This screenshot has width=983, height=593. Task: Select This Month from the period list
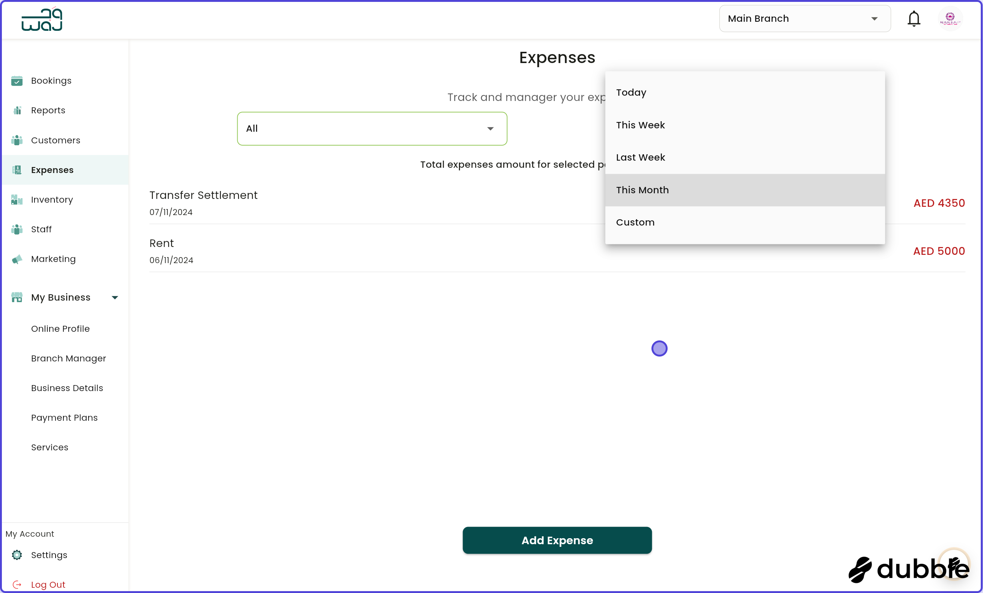[x=642, y=190]
